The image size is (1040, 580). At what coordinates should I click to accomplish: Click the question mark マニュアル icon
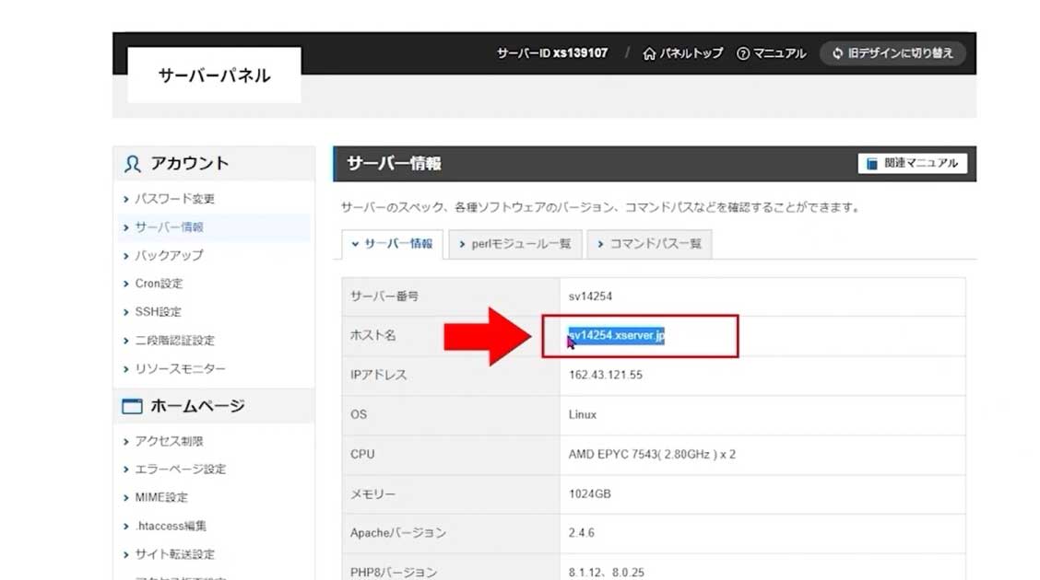[x=742, y=53]
